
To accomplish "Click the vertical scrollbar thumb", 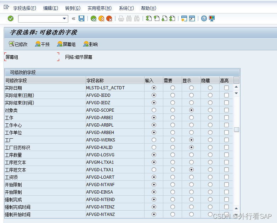I will pyautogui.click(x=237, y=129).
